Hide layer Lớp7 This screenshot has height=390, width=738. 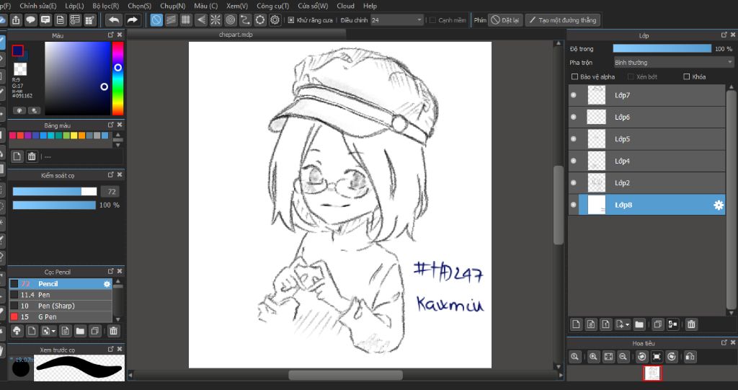pyautogui.click(x=573, y=95)
